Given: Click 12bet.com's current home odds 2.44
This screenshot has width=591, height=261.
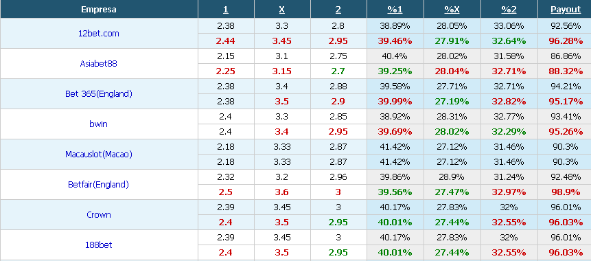Looking at the screenshot, I should pyautogui.click(x=226, y=41).
